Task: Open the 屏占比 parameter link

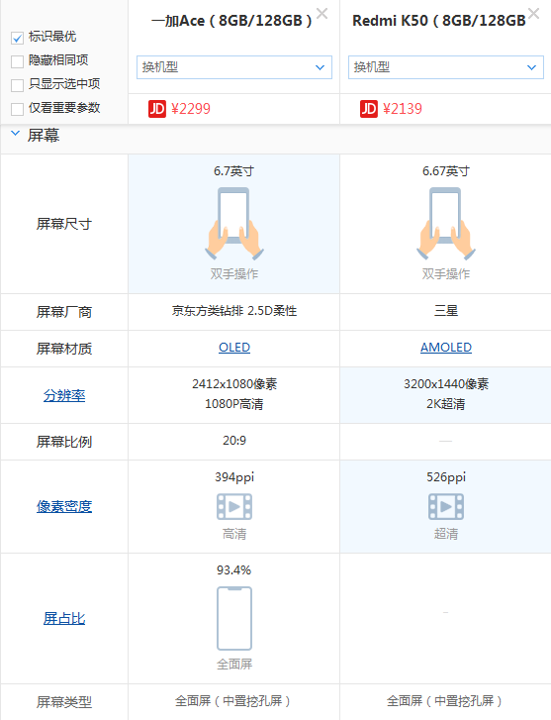Action: 64,619
